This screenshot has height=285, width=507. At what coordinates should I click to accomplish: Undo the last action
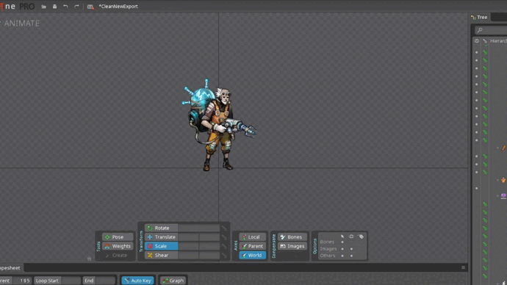[65, 7]
